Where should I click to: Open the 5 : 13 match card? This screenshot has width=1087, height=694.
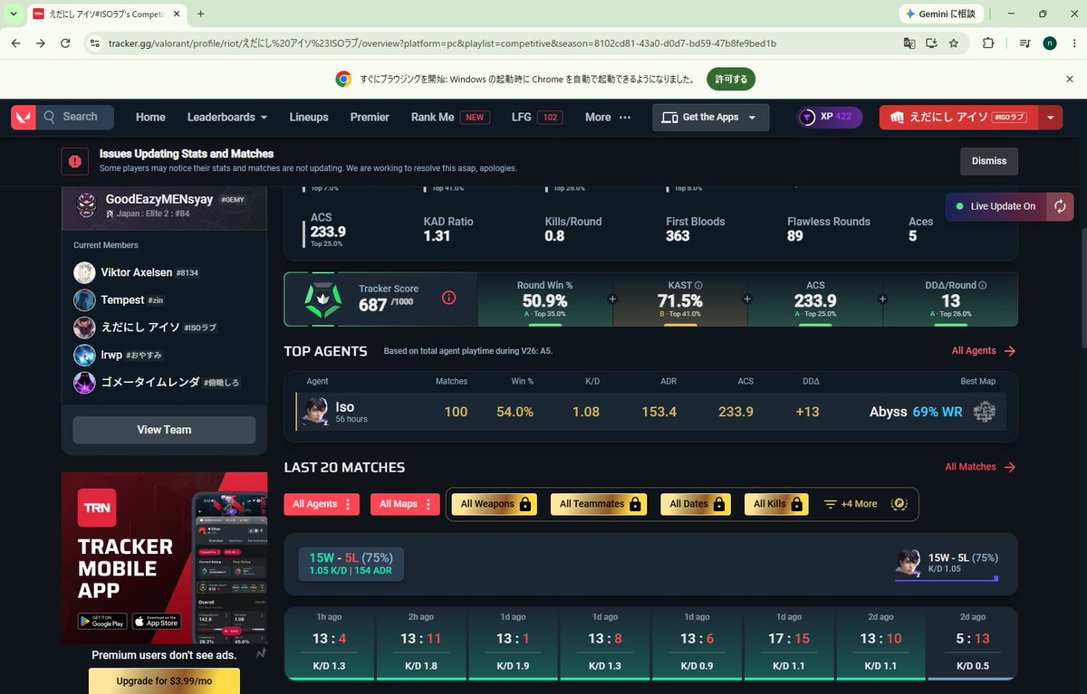click(x=972, y=643)
